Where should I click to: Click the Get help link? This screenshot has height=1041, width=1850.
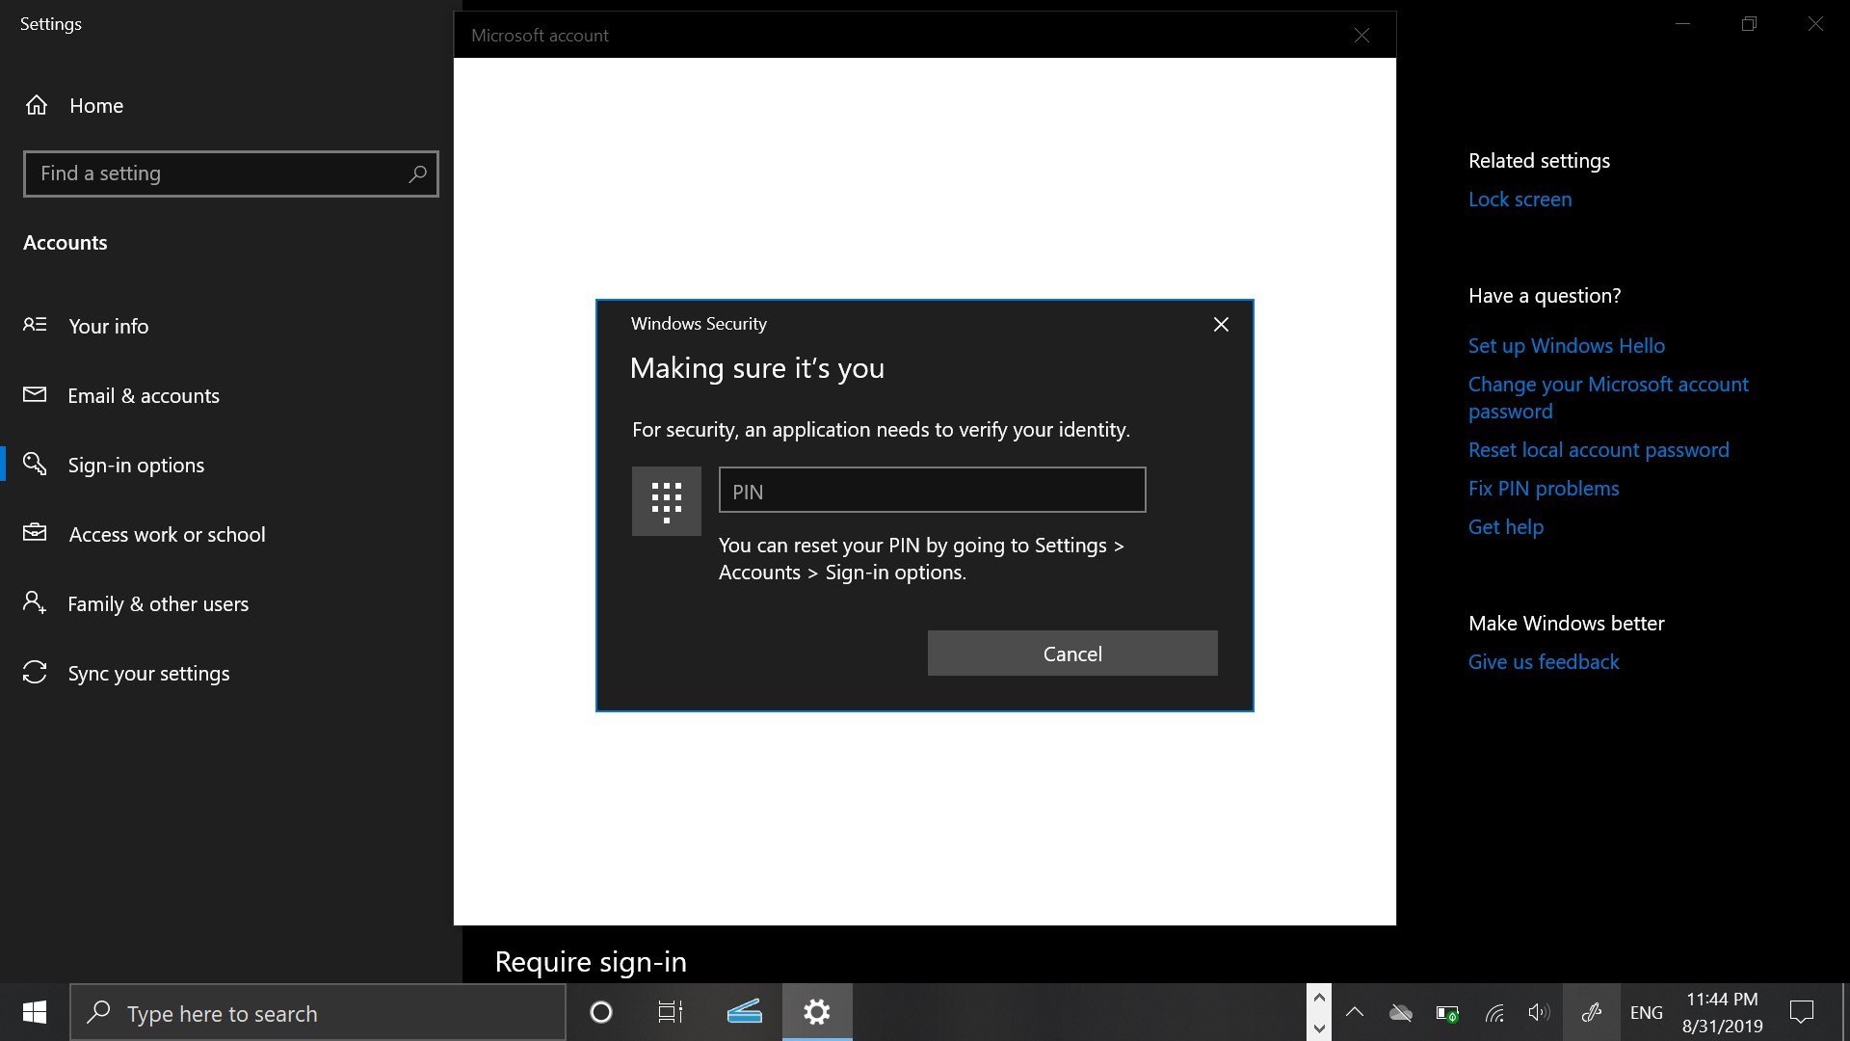click(x=1506, y=527)
